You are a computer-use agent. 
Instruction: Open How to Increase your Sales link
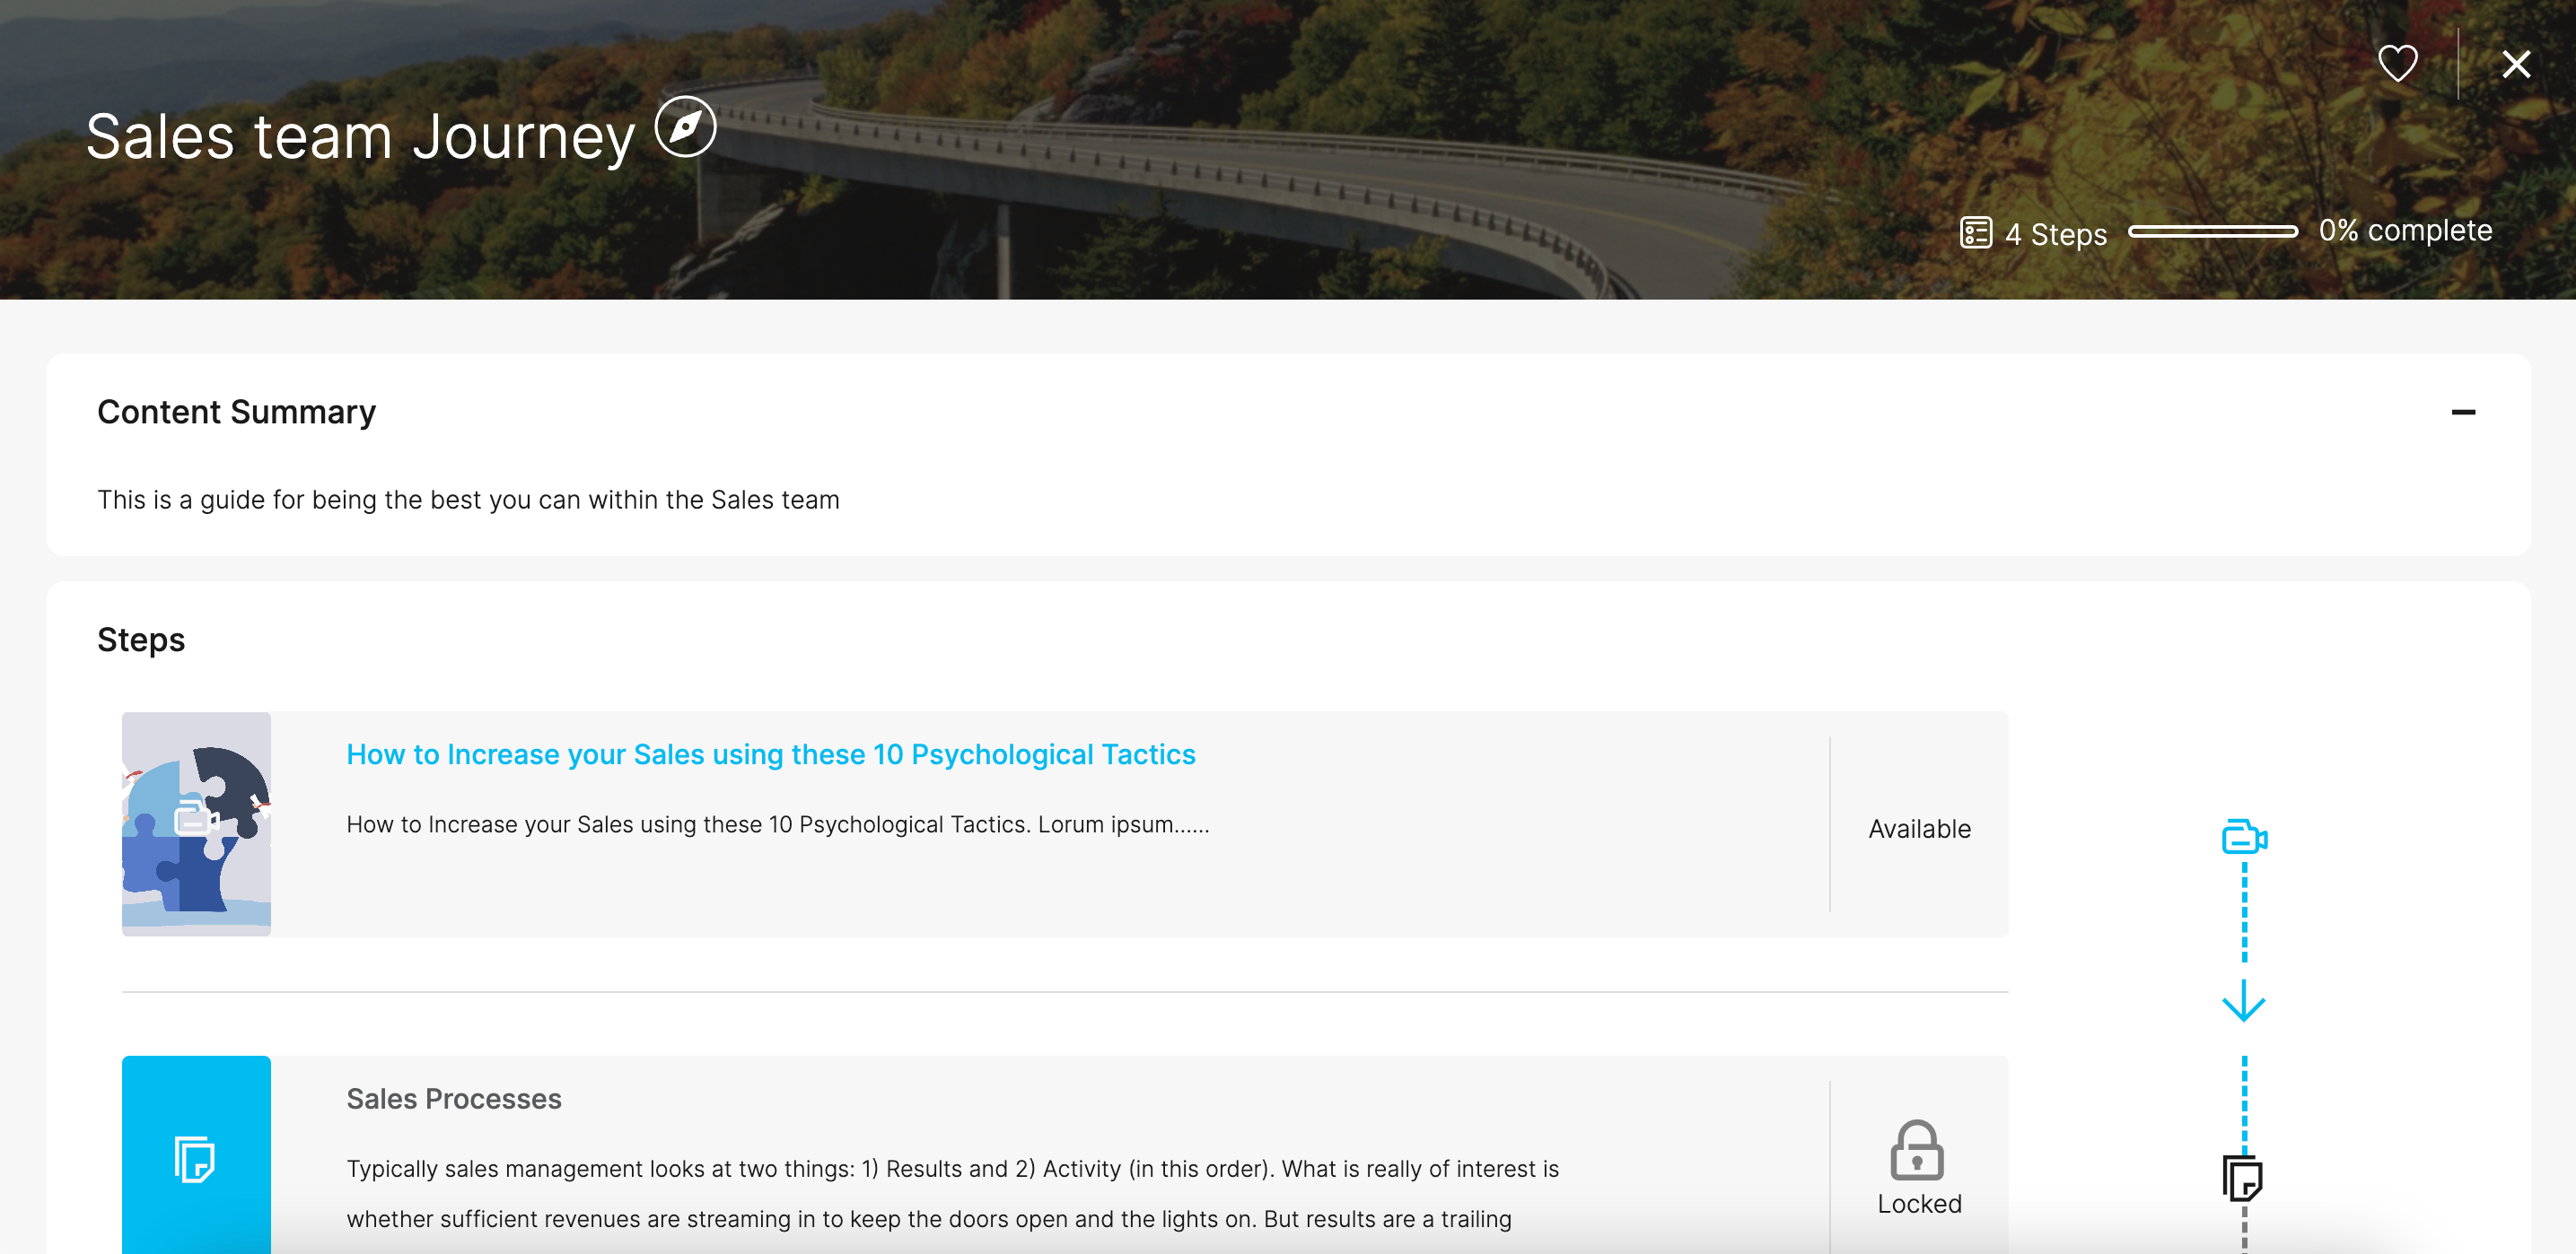click(x=770, y=754)
